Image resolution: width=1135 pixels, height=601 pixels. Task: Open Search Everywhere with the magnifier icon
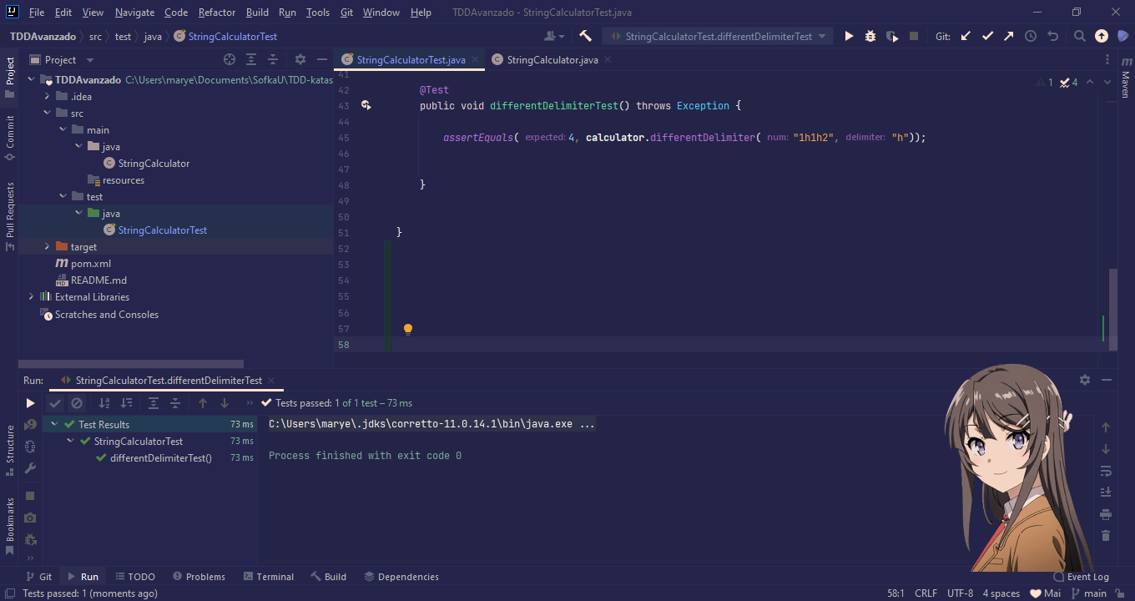(x=1079, y=36)
